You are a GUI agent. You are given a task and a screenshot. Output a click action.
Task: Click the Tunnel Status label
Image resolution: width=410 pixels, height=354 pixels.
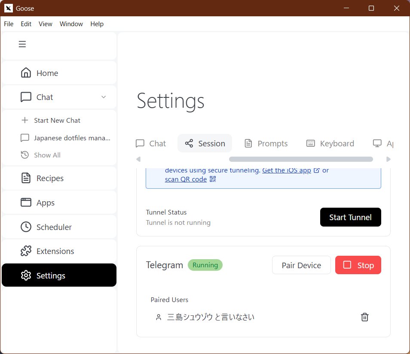pos(166,212)
